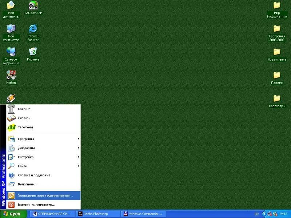Click the 19:13 clock in the tray

click(283, 214)
